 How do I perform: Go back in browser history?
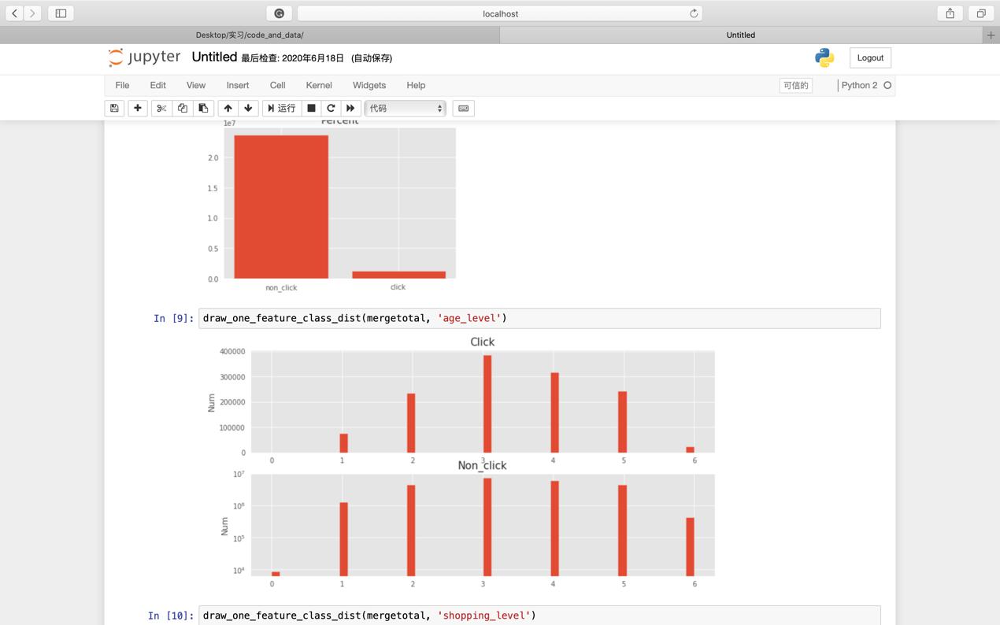point(14,13)
